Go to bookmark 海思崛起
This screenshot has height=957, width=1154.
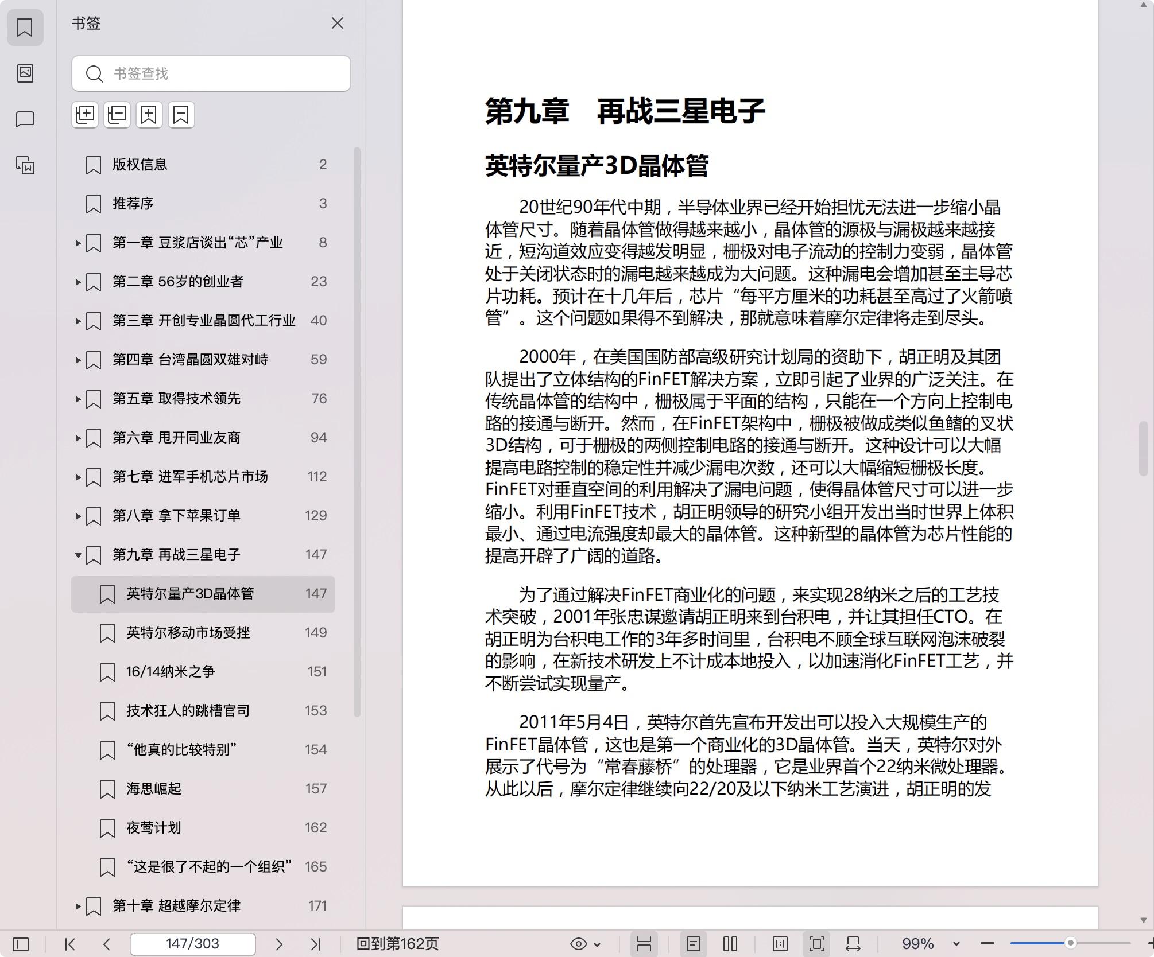(203, 789)
